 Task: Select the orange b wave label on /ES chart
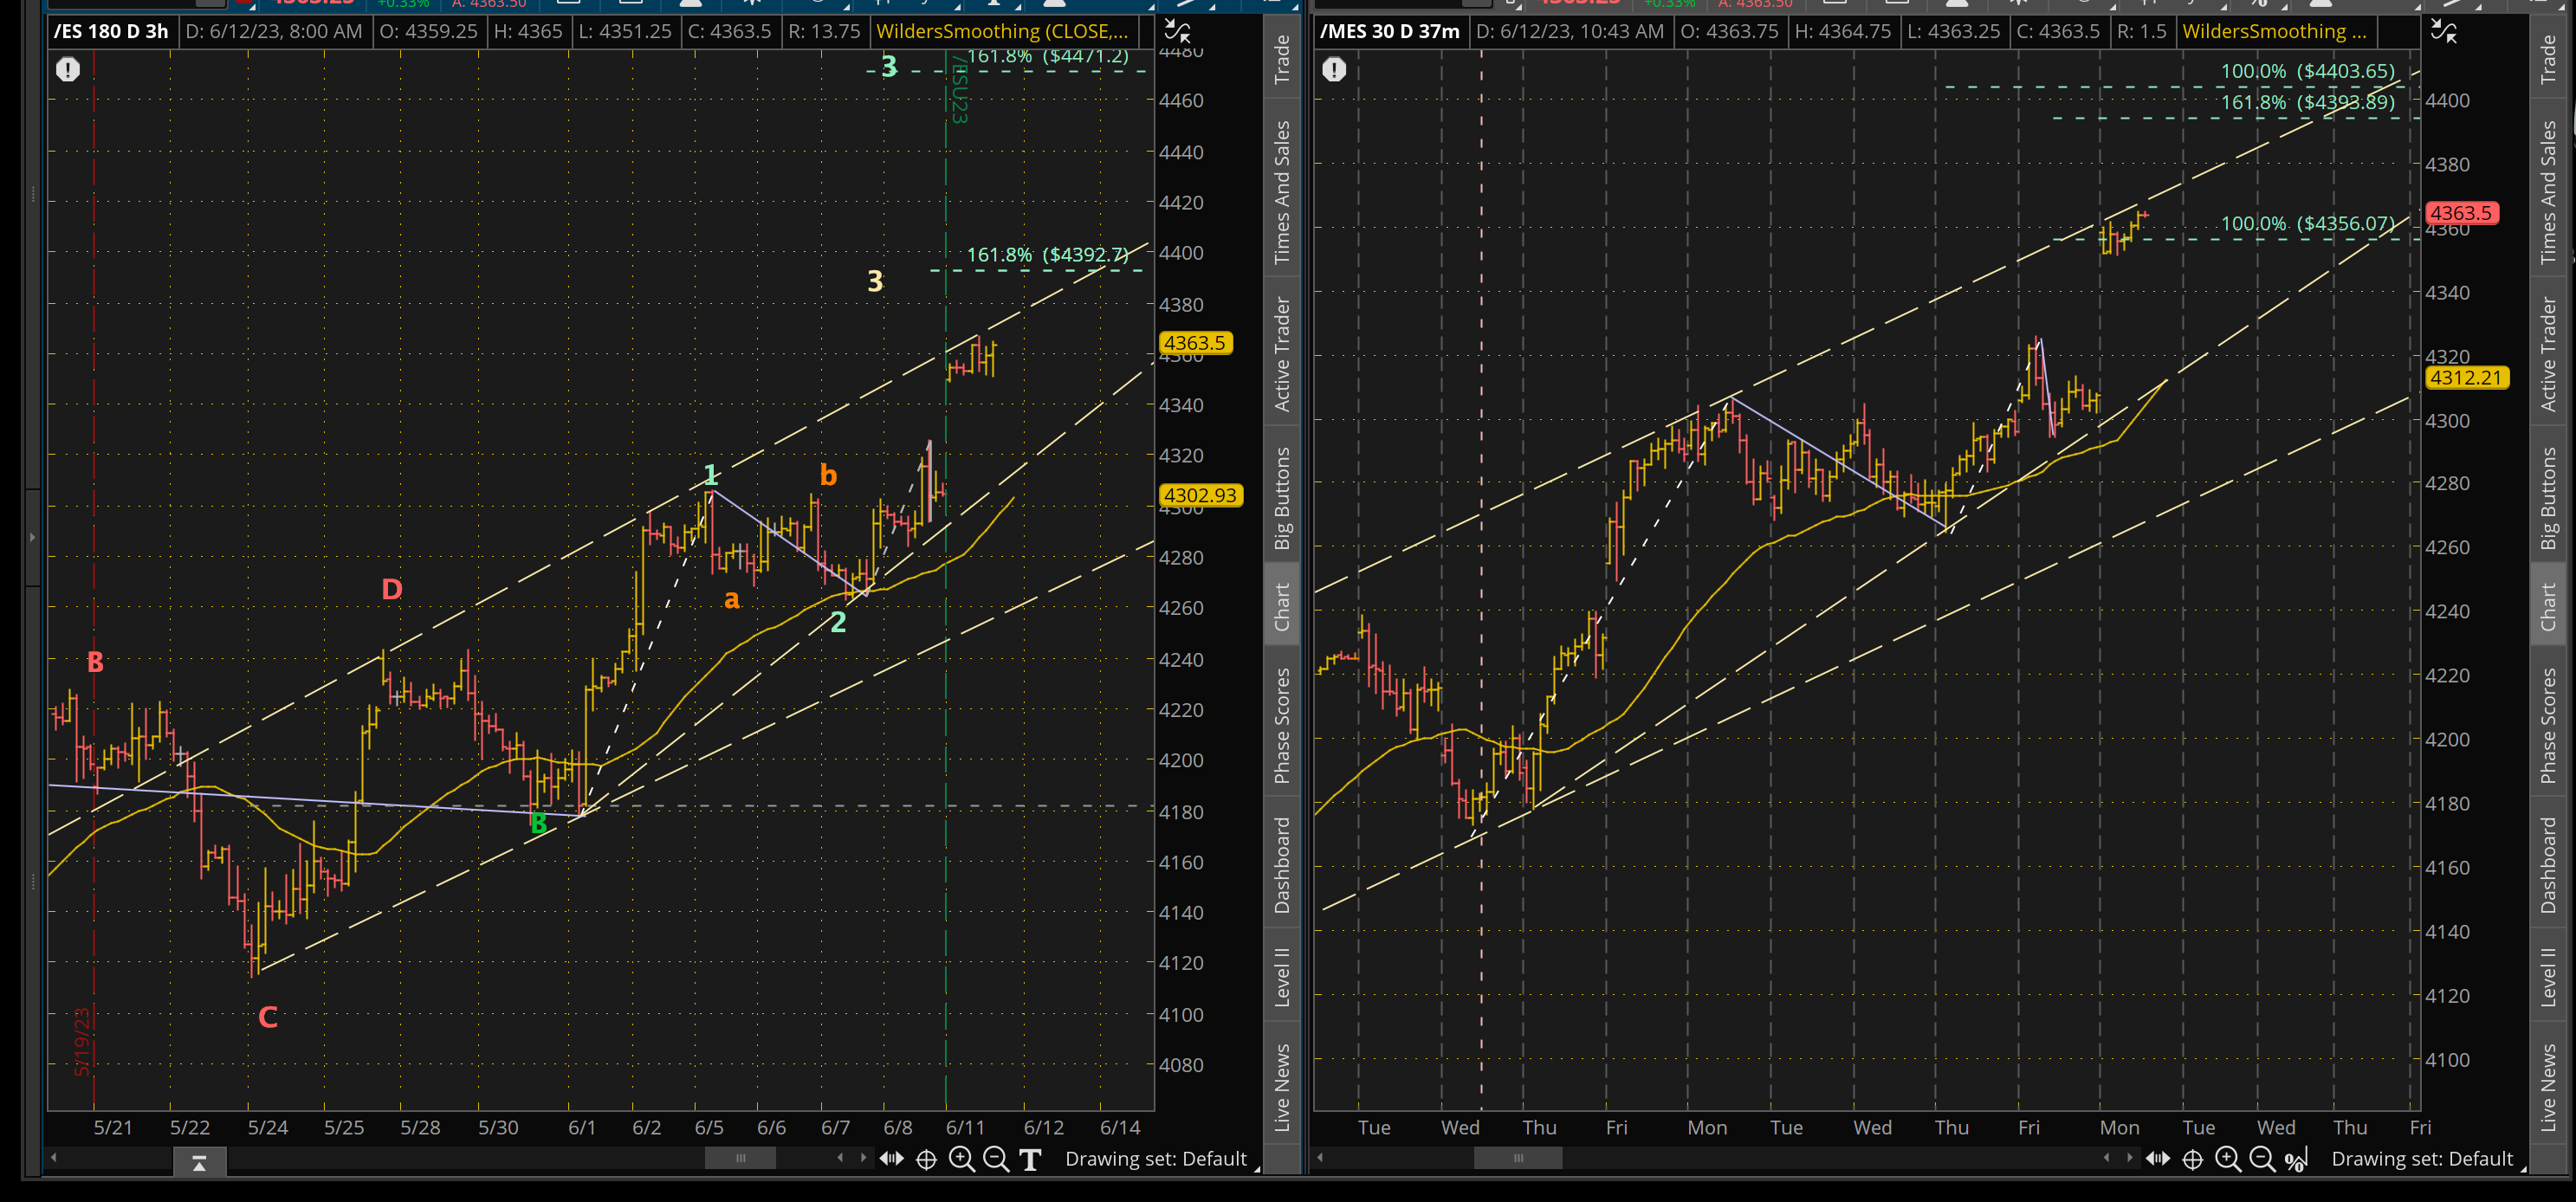point(828,474)
